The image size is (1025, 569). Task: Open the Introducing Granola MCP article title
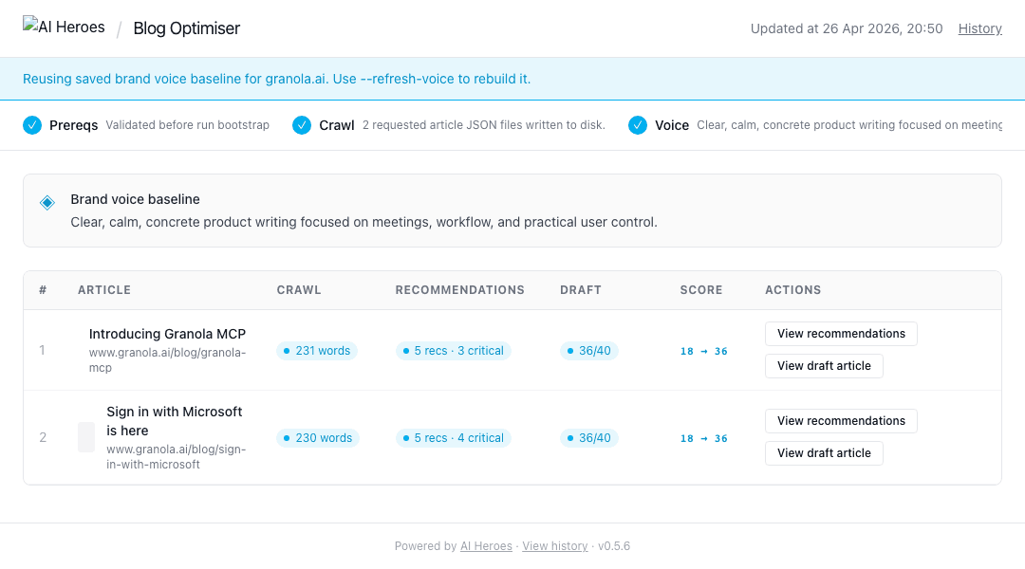click(167, 334)
